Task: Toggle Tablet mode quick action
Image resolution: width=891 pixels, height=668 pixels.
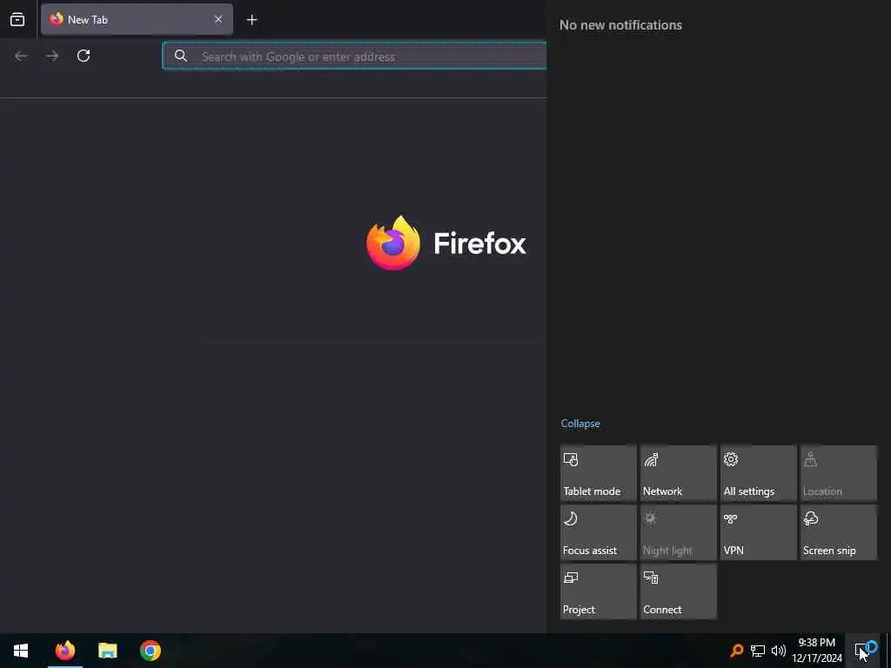Action: (598, 473)
